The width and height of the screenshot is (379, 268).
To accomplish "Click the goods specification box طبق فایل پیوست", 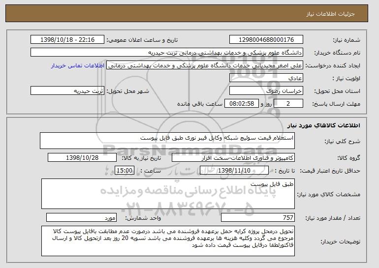I will (x=168, y=194).
